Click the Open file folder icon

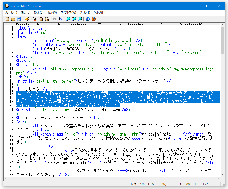click(x=13, y=19)
